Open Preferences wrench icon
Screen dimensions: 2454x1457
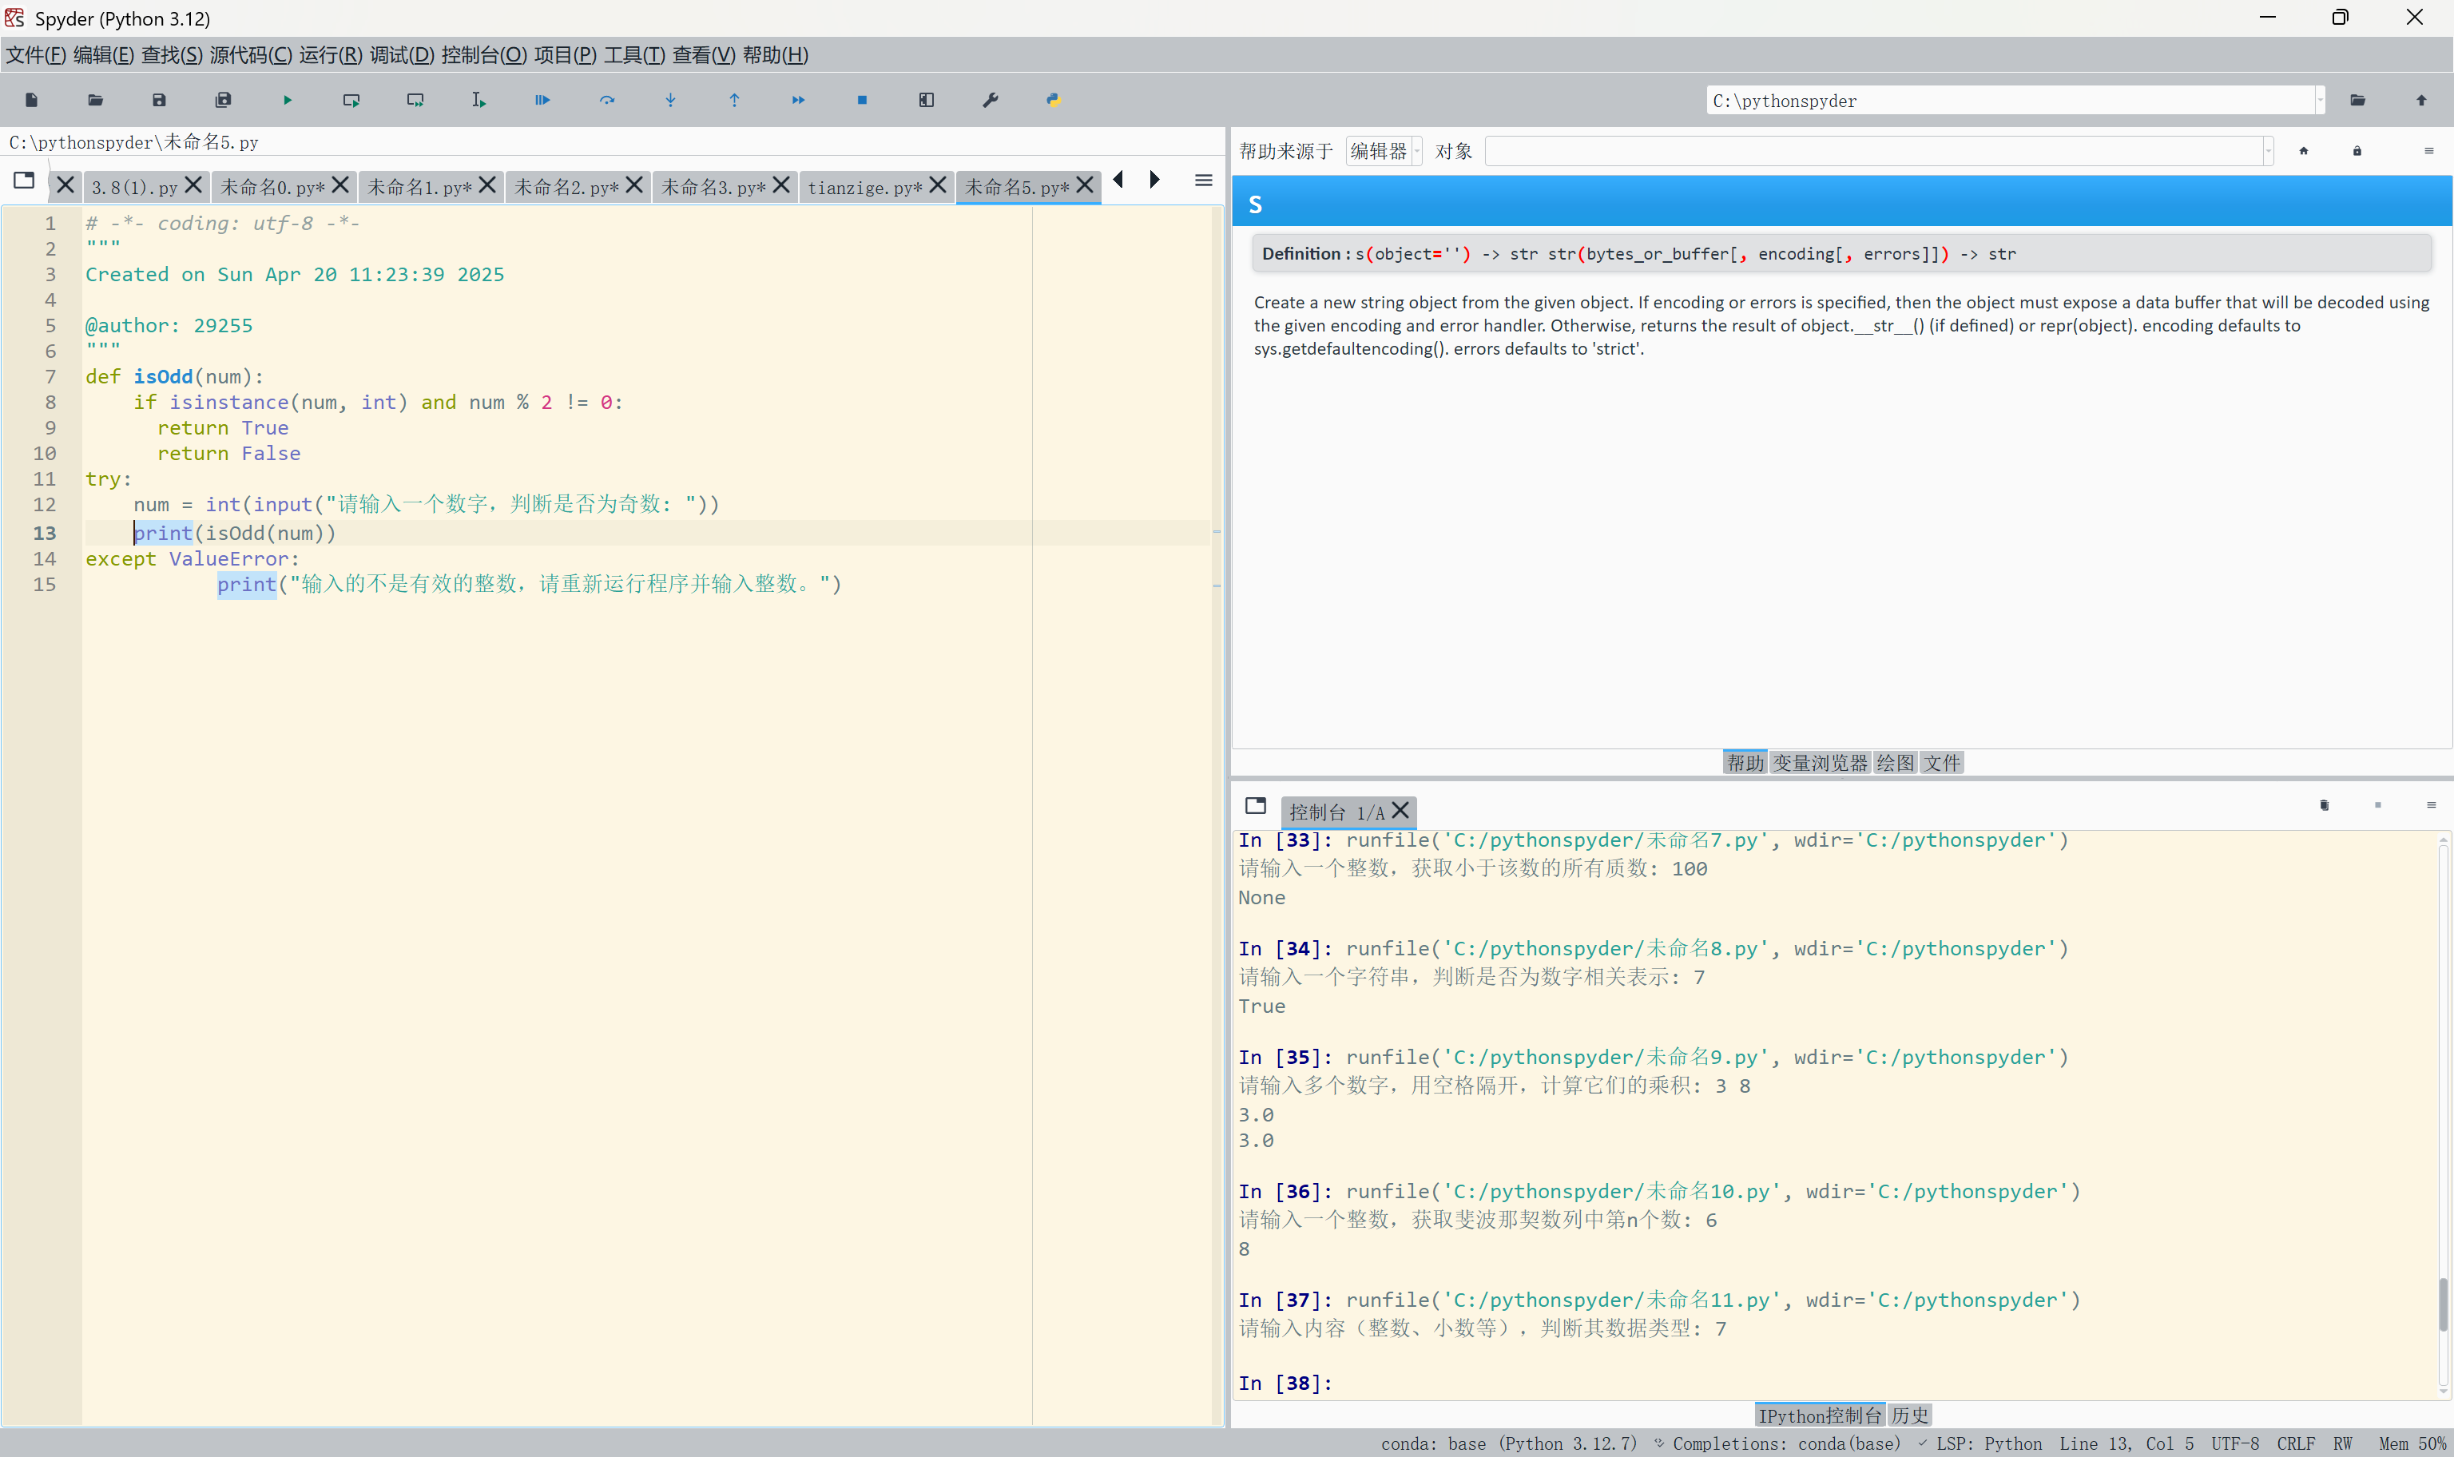[x=991, y=100]
